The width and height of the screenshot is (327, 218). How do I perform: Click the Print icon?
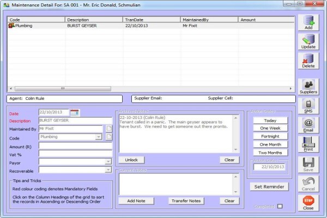tap(308, 144)
